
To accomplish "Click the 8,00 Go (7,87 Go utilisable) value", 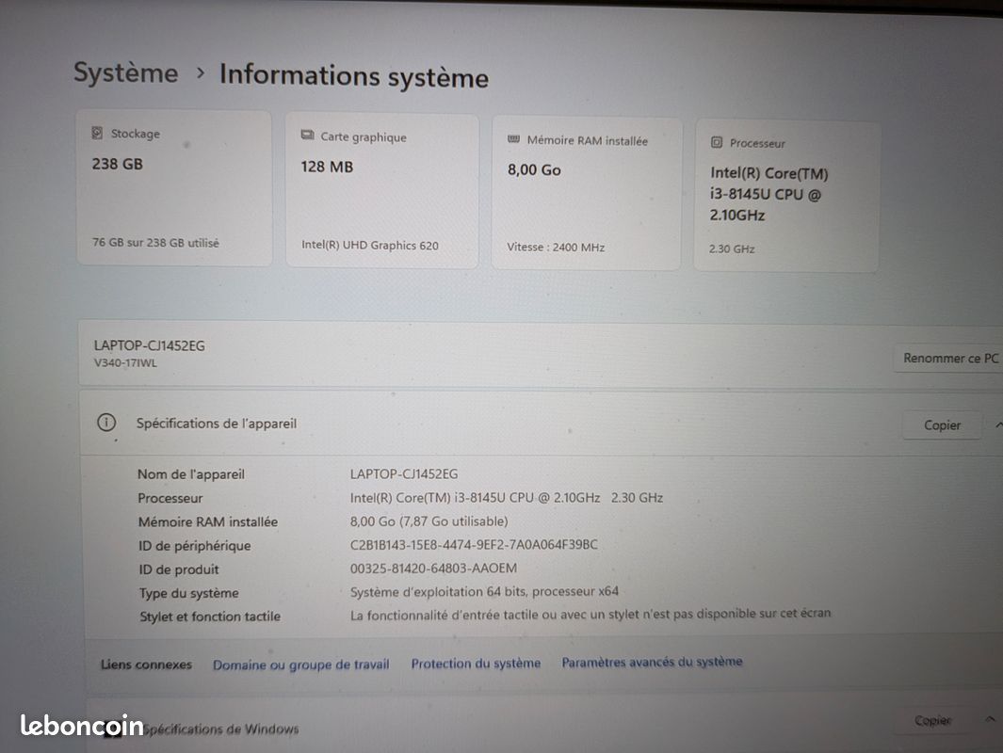I will click(429, 521).
